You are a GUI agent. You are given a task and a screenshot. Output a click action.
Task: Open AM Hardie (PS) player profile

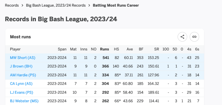coord(23,75)
